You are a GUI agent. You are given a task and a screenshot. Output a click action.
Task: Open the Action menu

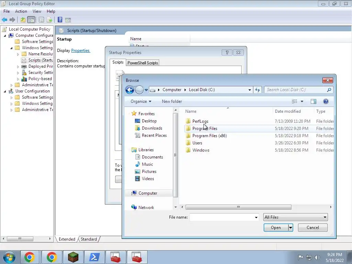tap(21, 11)
